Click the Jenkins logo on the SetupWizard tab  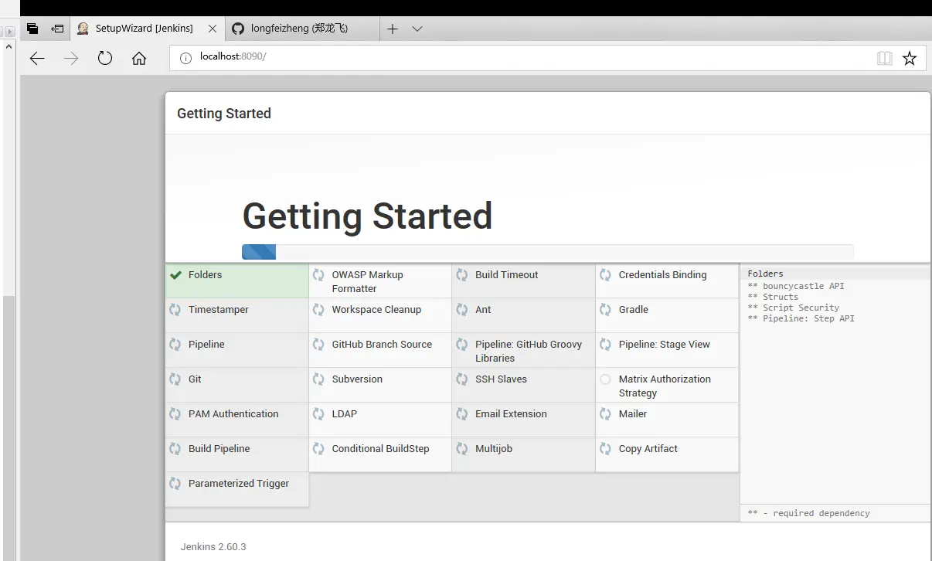pos(82,28)
